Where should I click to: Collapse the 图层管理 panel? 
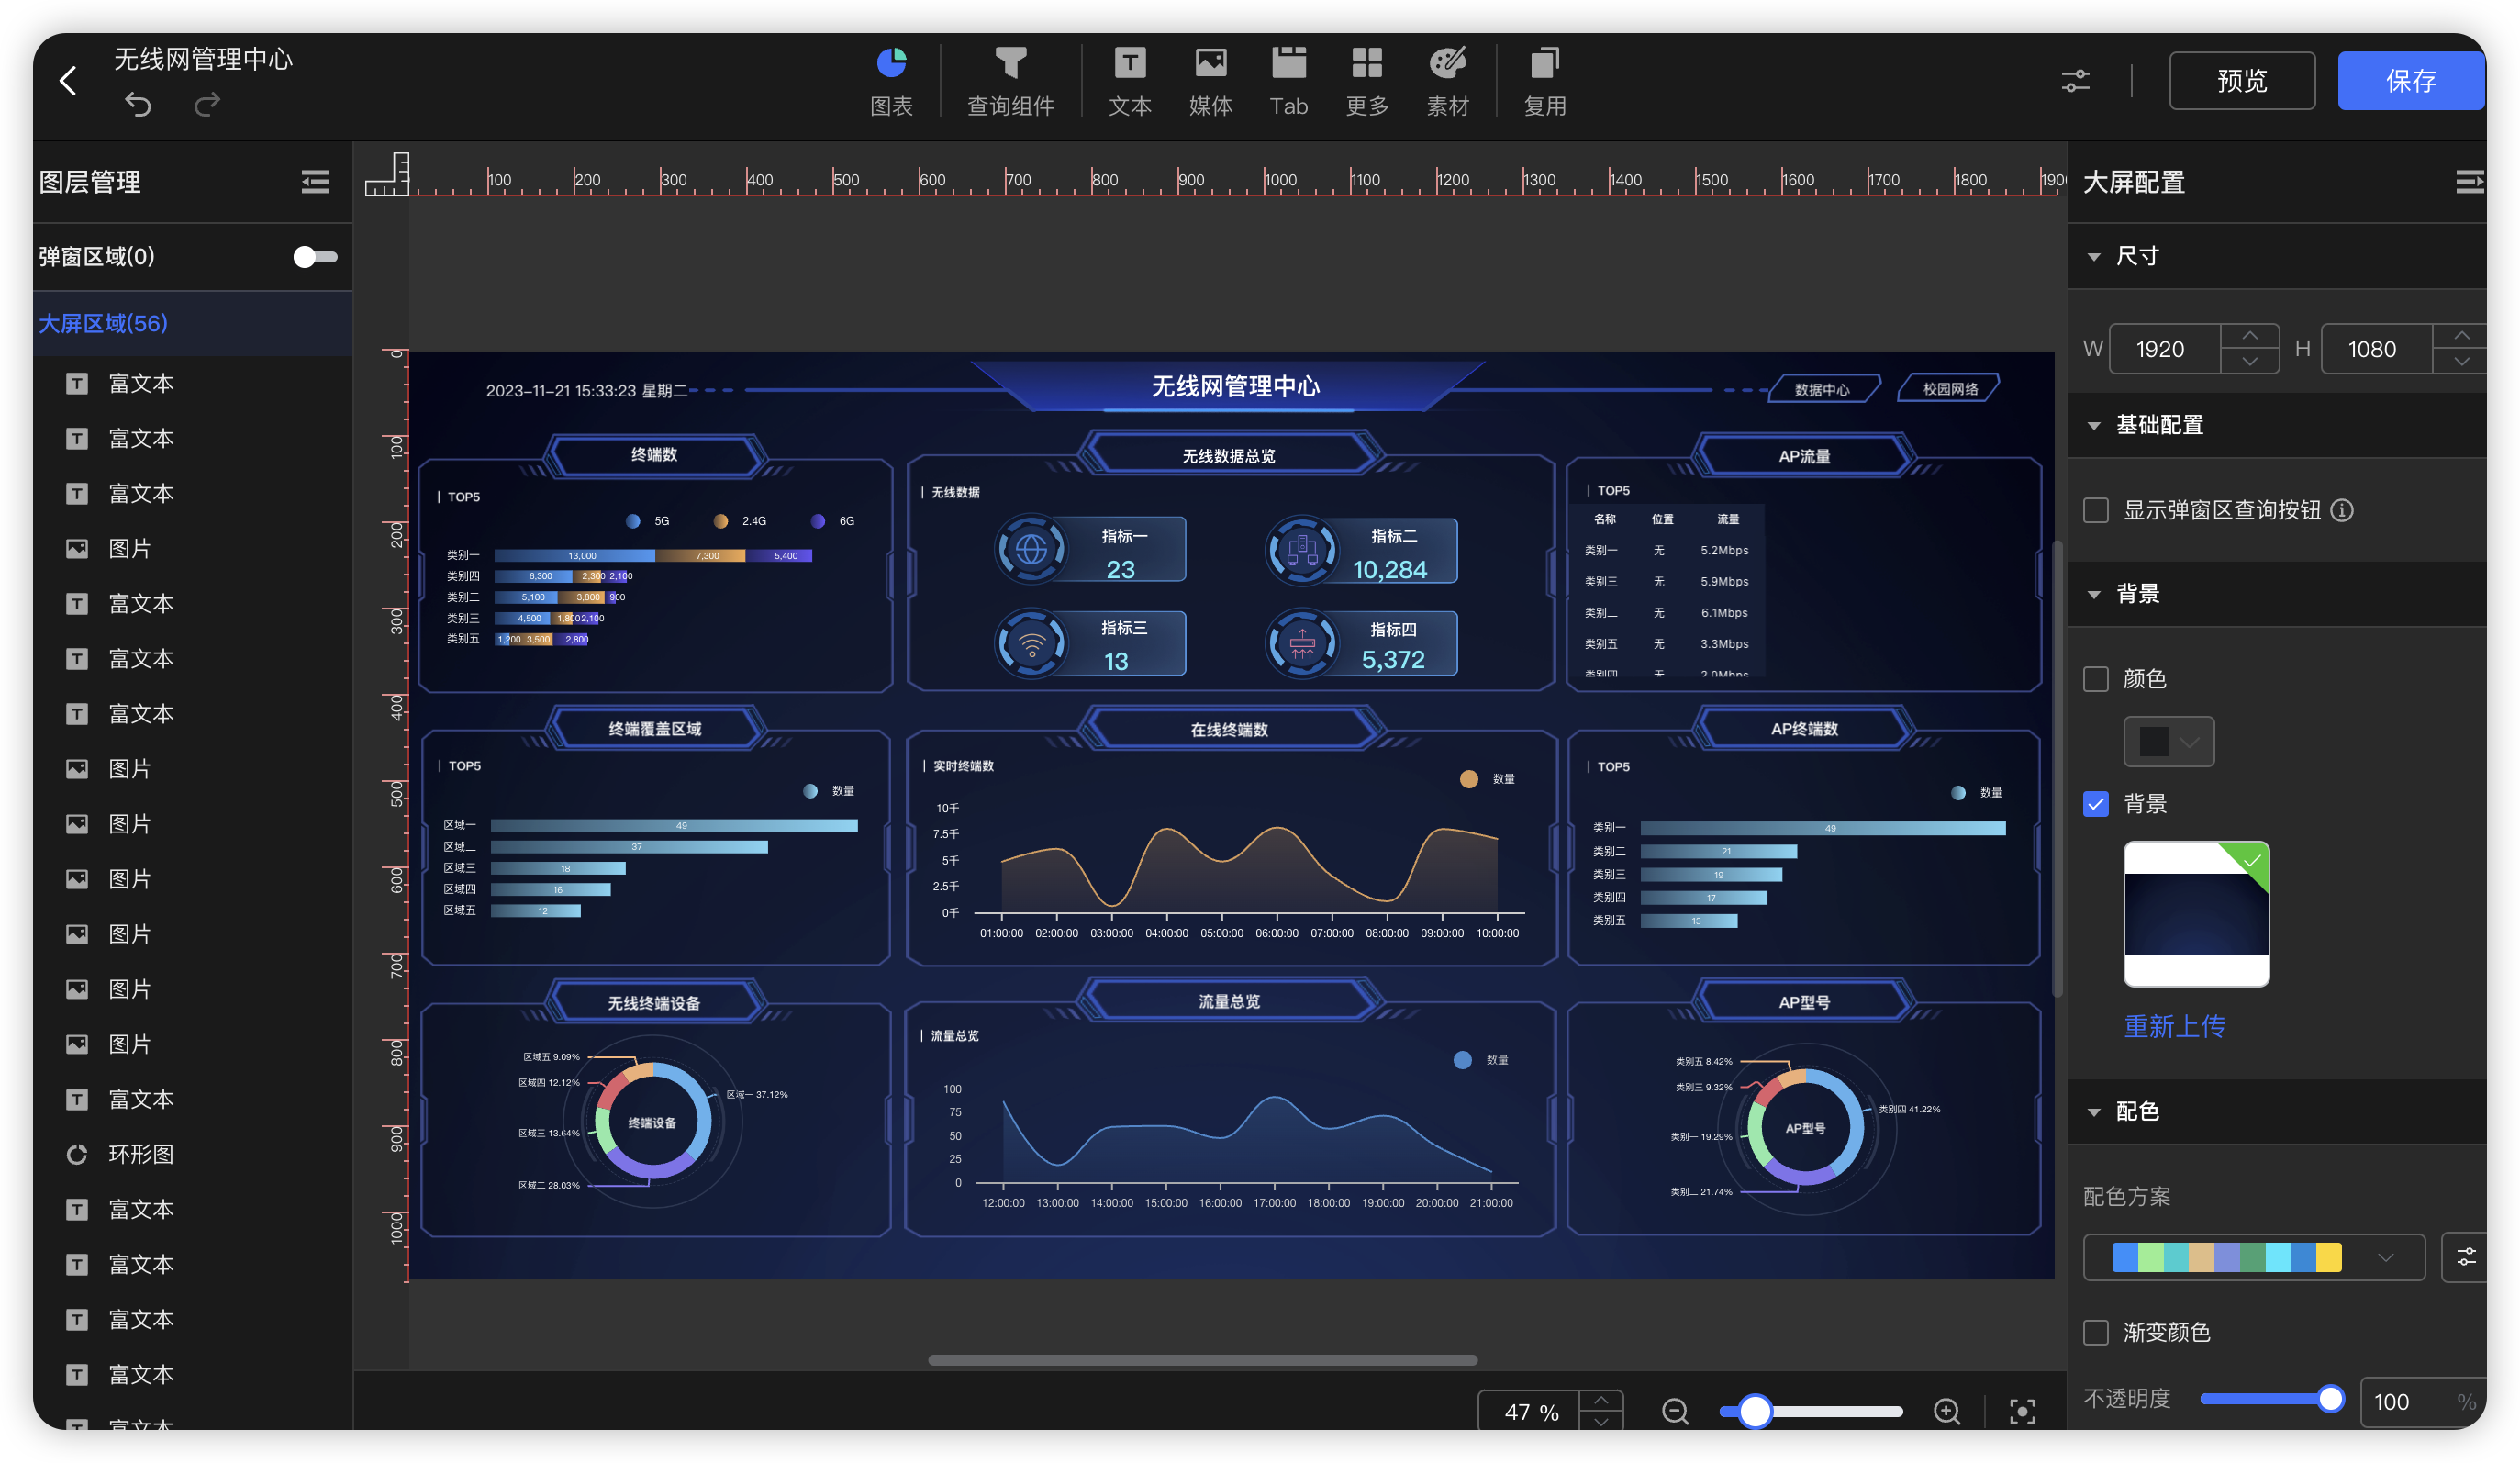[315, 182]
